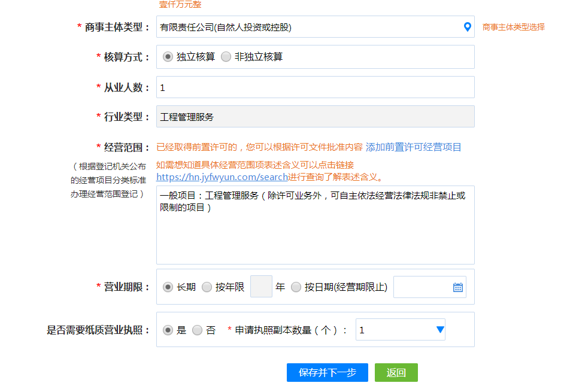Click the 经营期限止 date input field

point(430,287)
